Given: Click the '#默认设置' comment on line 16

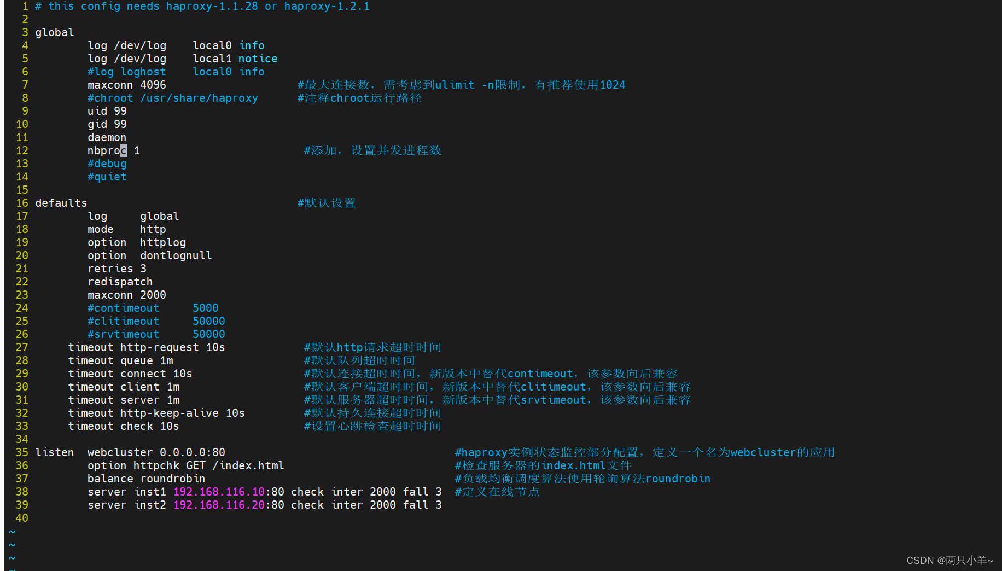Looking at the screenshot, I should [x=327, y=203].
